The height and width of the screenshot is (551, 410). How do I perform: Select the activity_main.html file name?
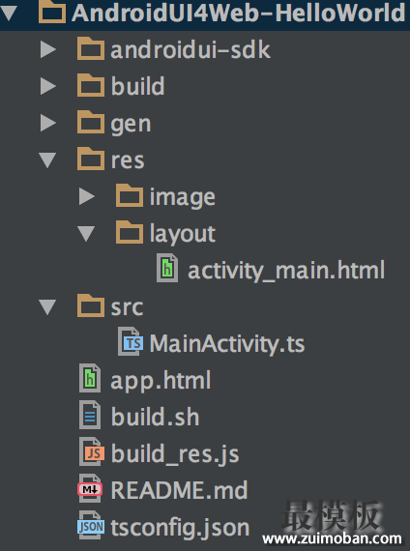click(286, 271)
